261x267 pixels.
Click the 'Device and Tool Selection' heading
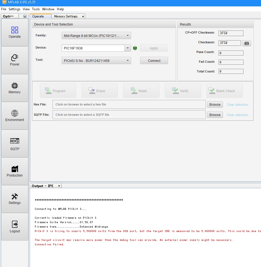coord(54,24)
